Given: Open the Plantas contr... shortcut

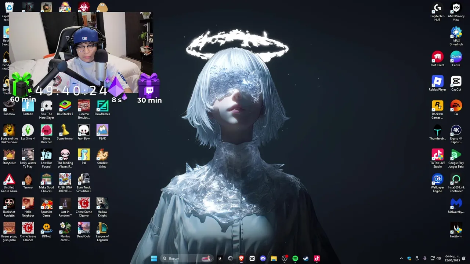Looking at the screenshot, I should (65, 232).
